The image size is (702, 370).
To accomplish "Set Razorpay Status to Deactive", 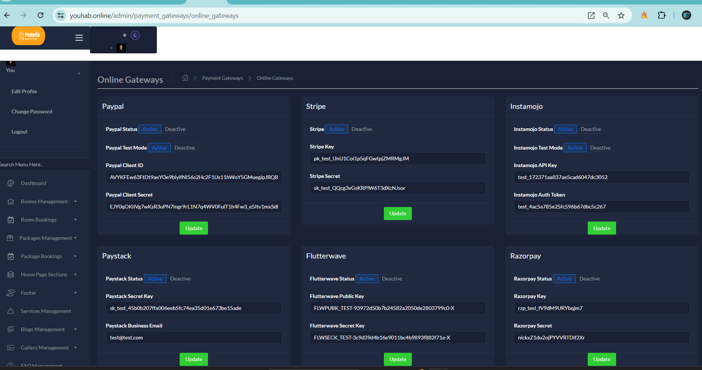I will pyautogui.click(x=590, y=279).
